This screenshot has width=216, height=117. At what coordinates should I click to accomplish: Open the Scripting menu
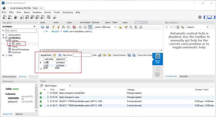click(68, 12)
